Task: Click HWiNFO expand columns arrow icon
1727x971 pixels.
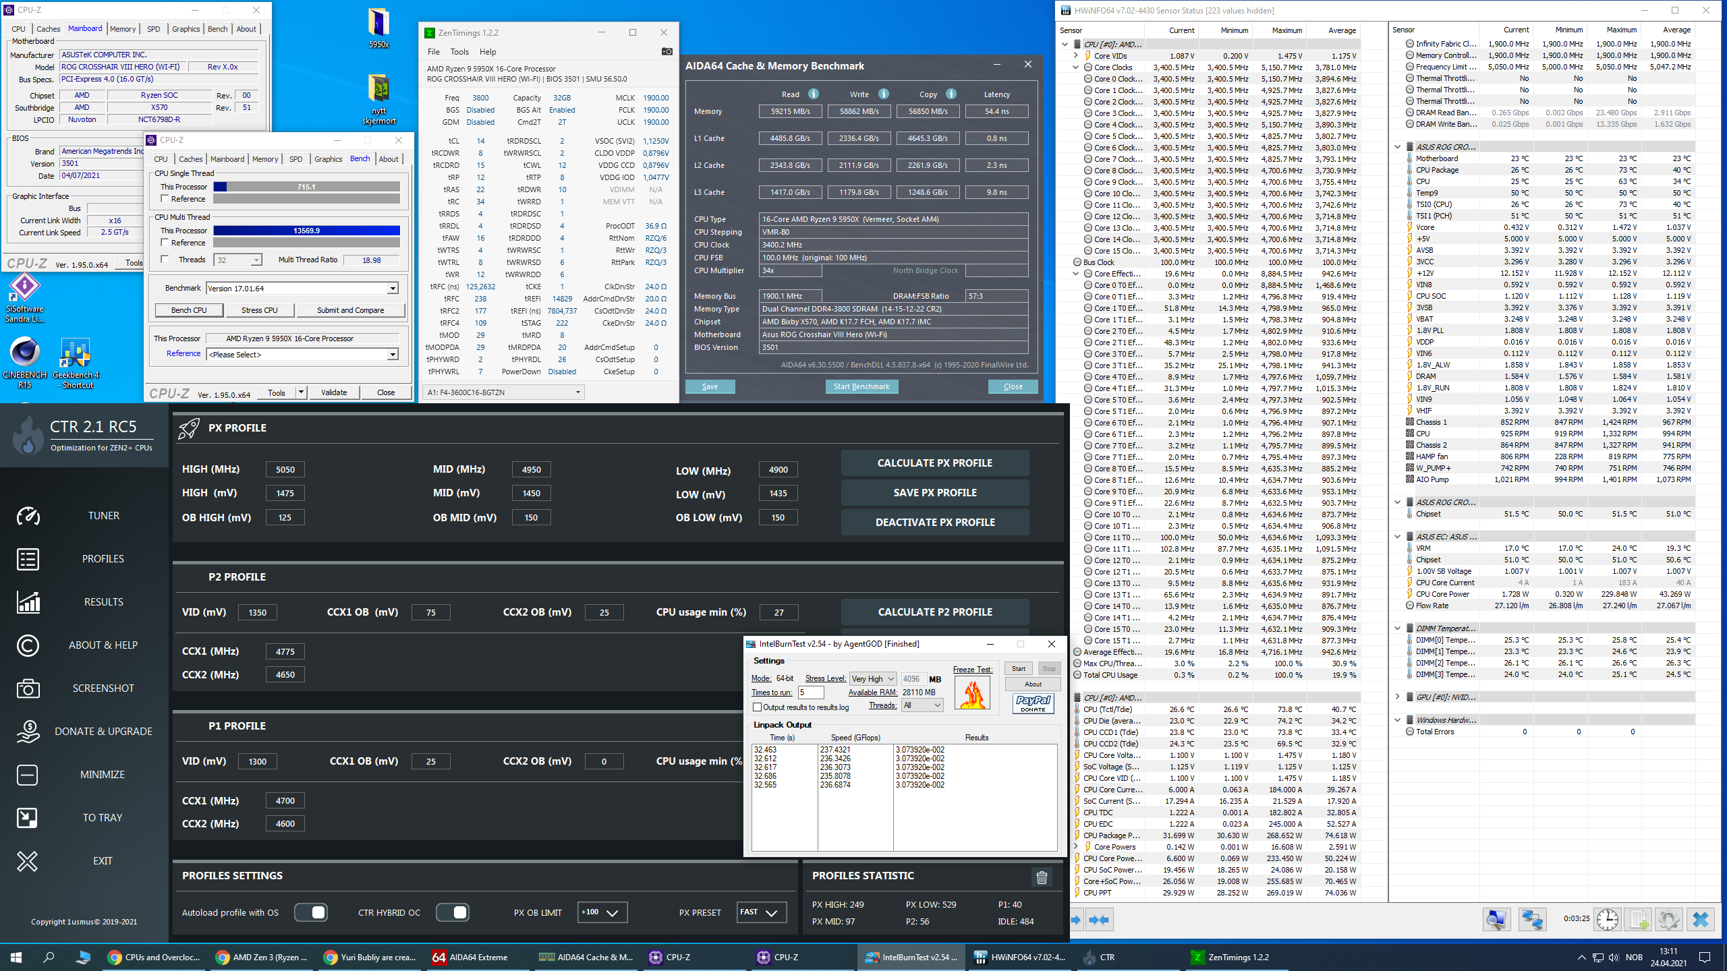Action: (1075, 920)
